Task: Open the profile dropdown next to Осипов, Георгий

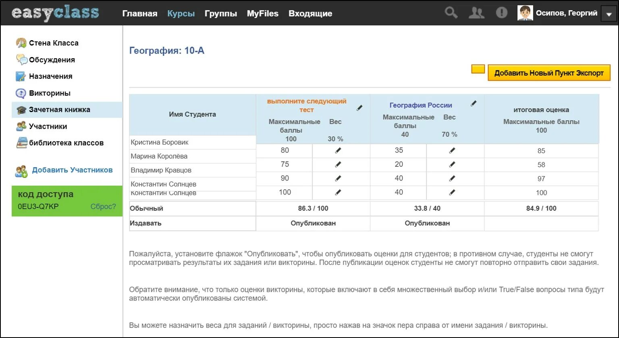Action: tap(609, 13)
